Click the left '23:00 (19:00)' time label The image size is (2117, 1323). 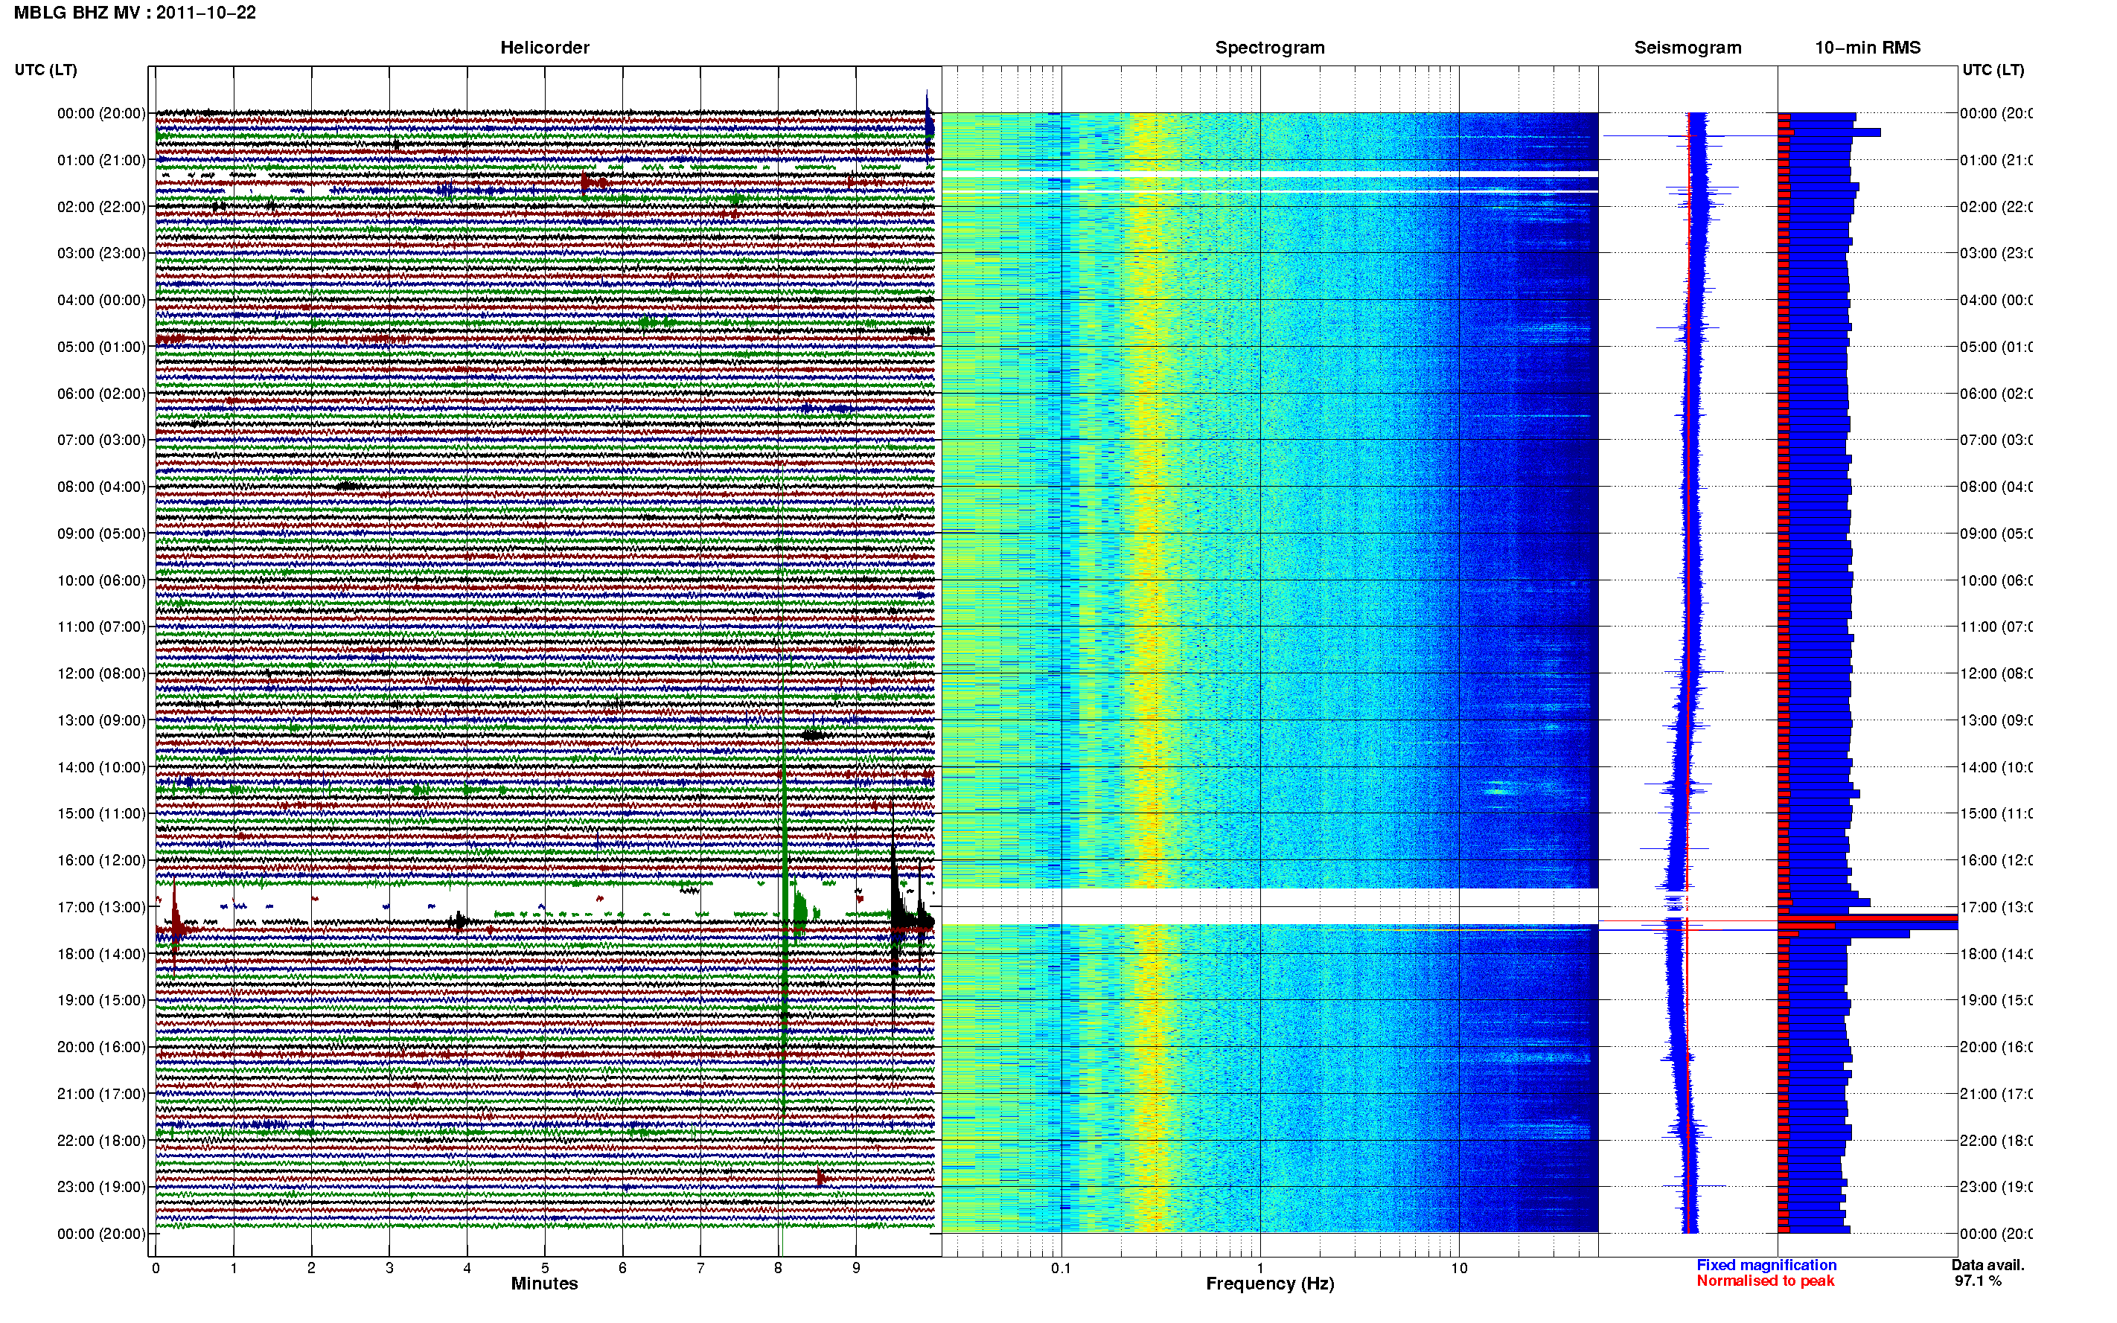[101, 1188]
